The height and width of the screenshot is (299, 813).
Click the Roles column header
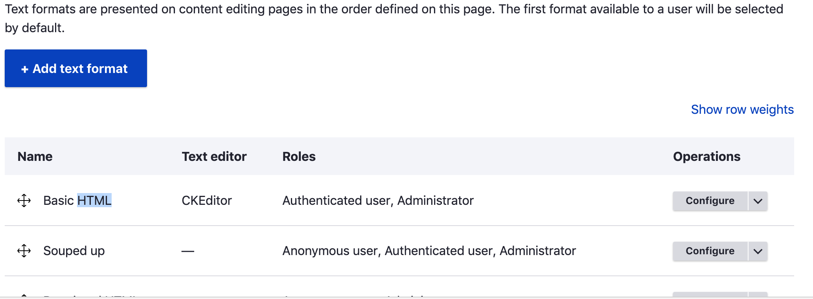tap(298, 156)
